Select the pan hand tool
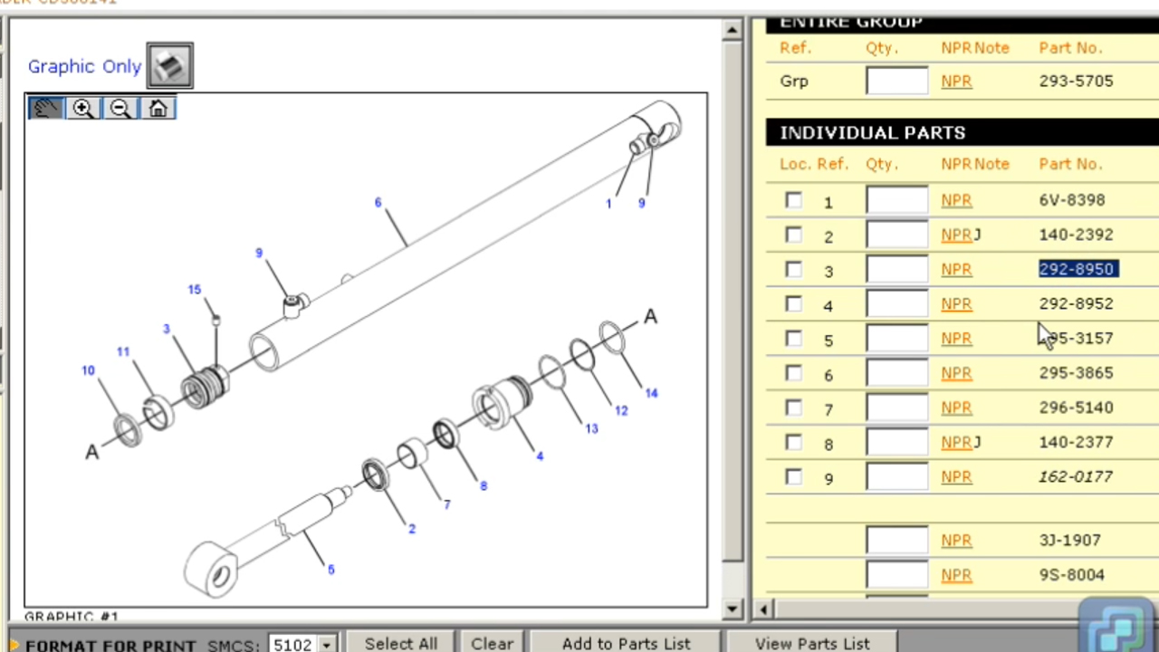1159x652 pixels. click(x=45, y=109)
